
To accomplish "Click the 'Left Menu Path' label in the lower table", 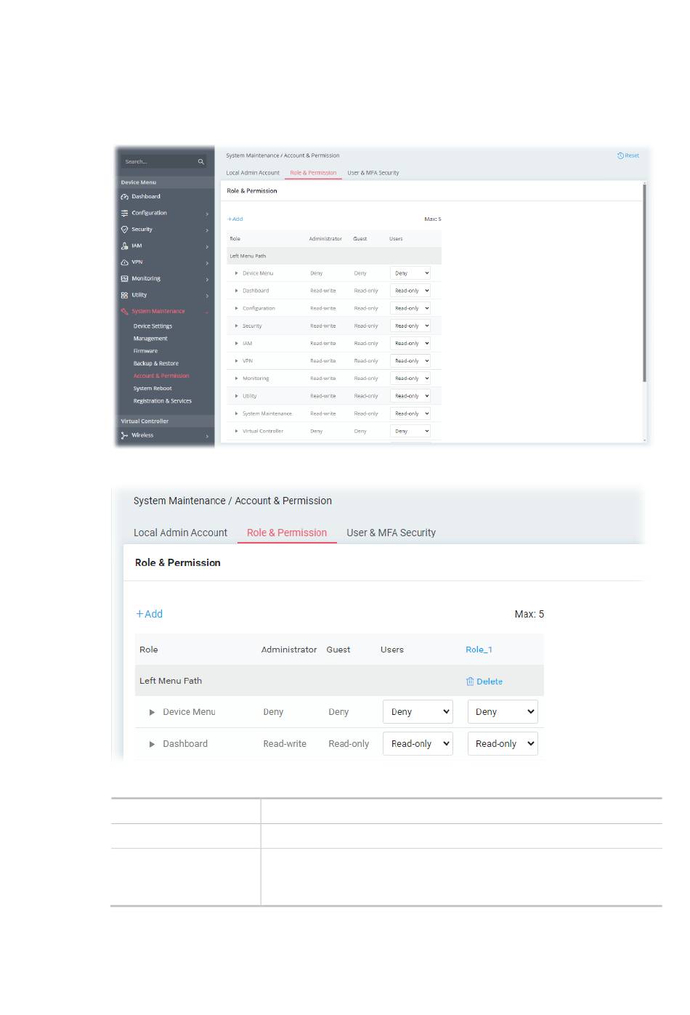I will point(171,681).
